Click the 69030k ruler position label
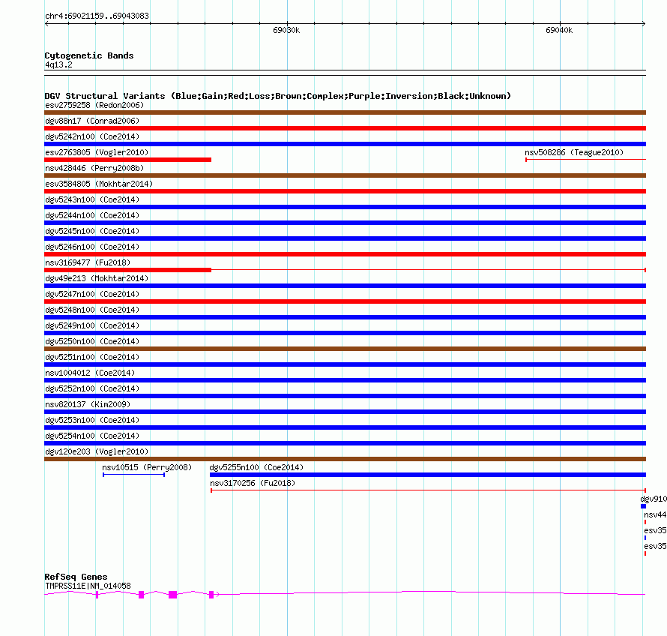 286,30
